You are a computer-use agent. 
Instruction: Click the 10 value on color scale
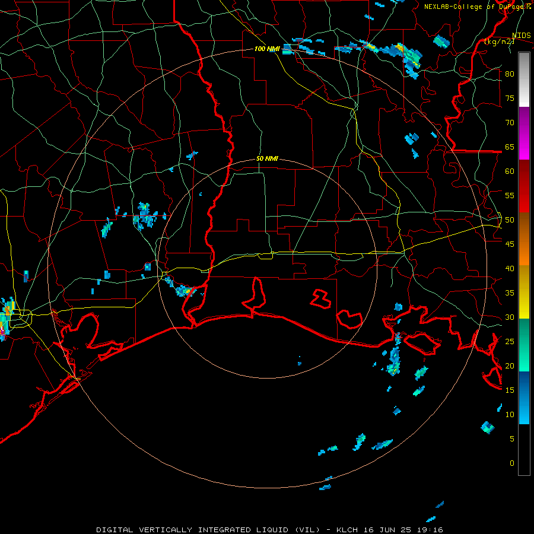point(510,415)
